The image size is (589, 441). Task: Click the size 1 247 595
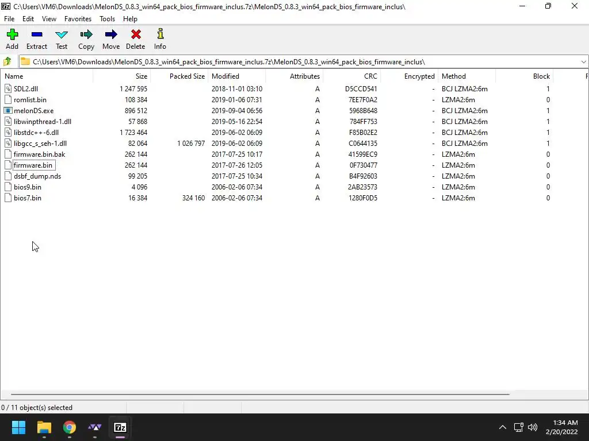pos(133,89)
